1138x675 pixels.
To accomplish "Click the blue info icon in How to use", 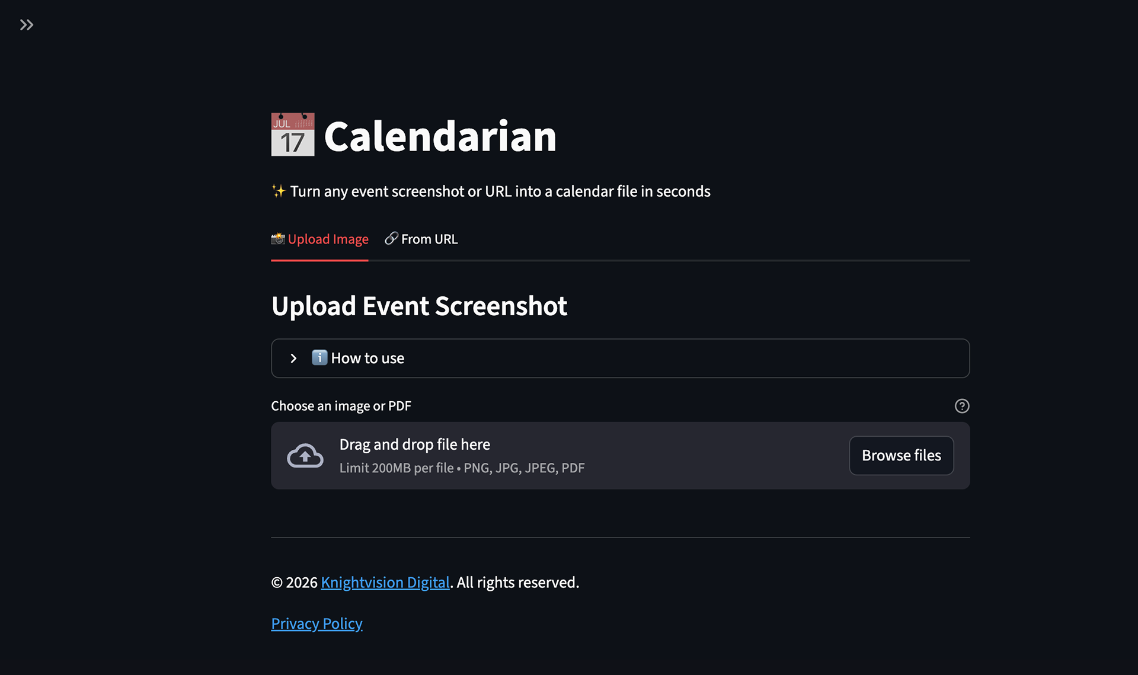I will coord(319,358).
